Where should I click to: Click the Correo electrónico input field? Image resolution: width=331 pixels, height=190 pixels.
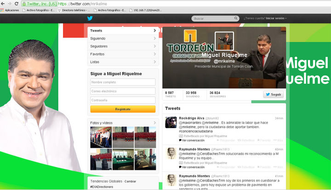(123, 91)
